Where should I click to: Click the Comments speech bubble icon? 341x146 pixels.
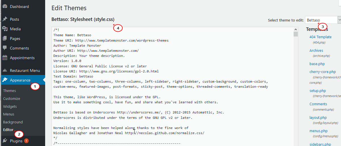tap(5, 48)
